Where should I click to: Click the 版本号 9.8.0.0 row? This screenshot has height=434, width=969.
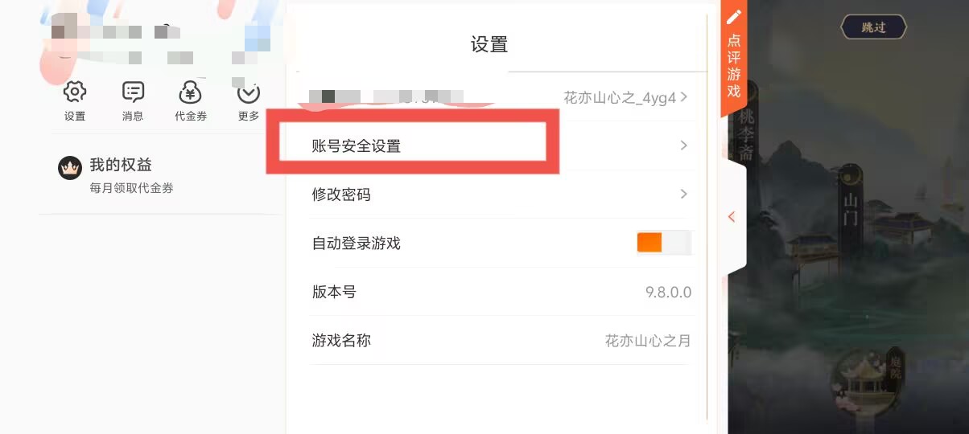point(500,292)
